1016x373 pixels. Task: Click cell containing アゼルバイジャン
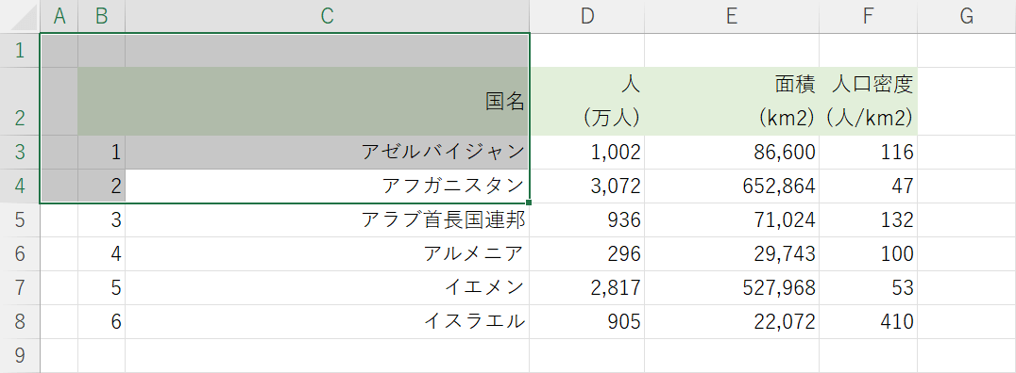point(328,152)
